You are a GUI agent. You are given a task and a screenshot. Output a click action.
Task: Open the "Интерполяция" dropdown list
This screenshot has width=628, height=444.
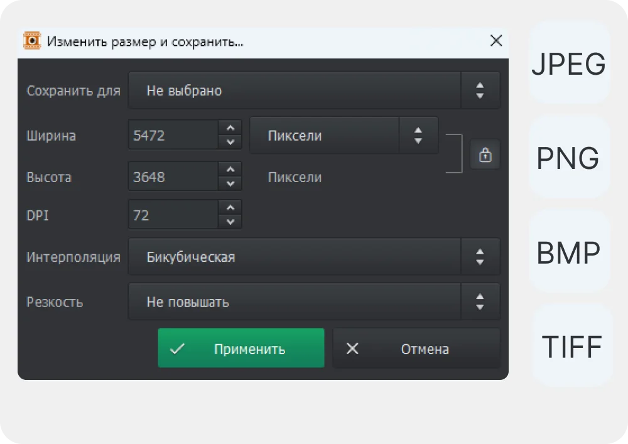point(314,257)
